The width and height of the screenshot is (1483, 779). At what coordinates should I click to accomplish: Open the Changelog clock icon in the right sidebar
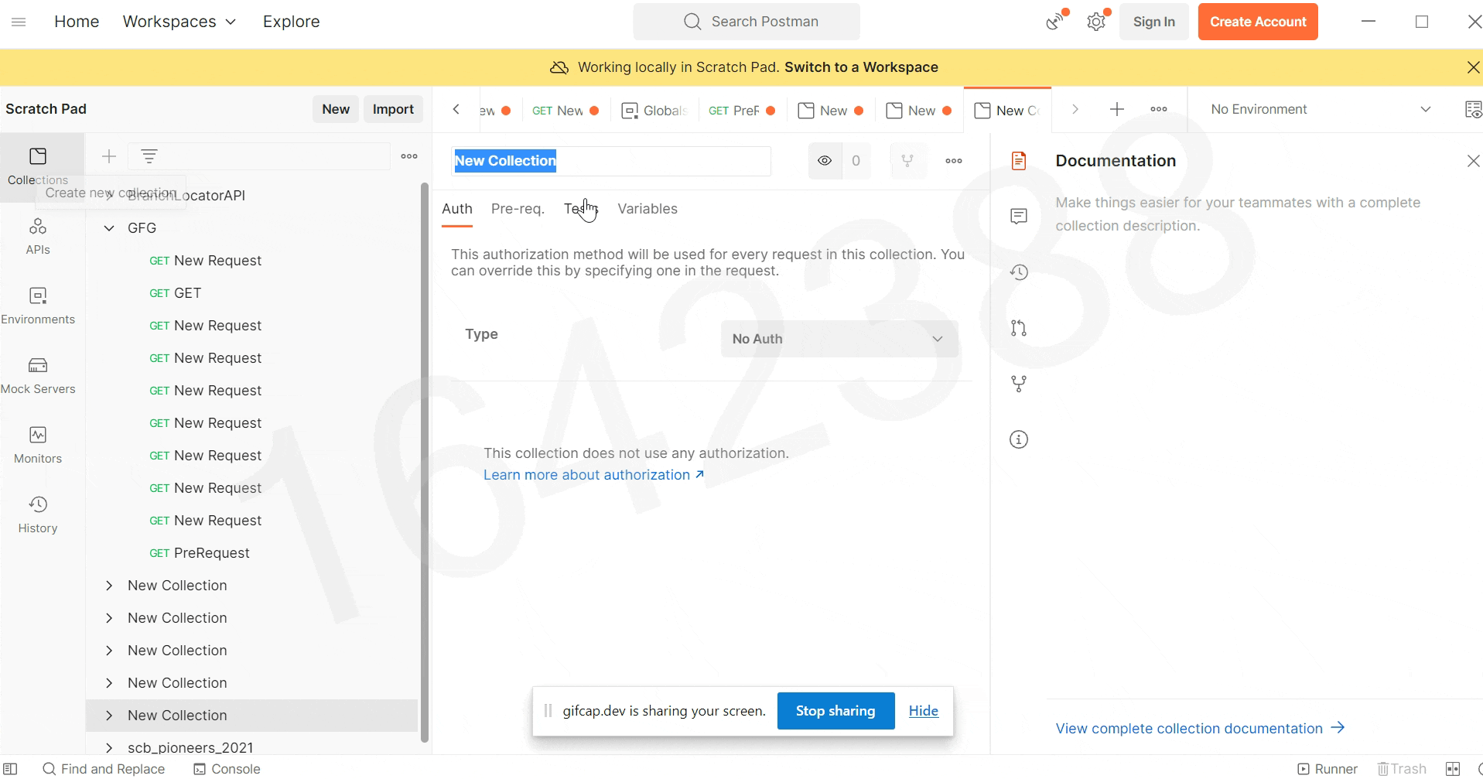coord(1019,272)
